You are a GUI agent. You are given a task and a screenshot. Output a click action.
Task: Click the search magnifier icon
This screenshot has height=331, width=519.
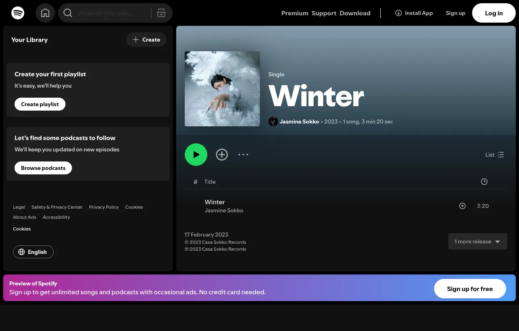[68, 13]
